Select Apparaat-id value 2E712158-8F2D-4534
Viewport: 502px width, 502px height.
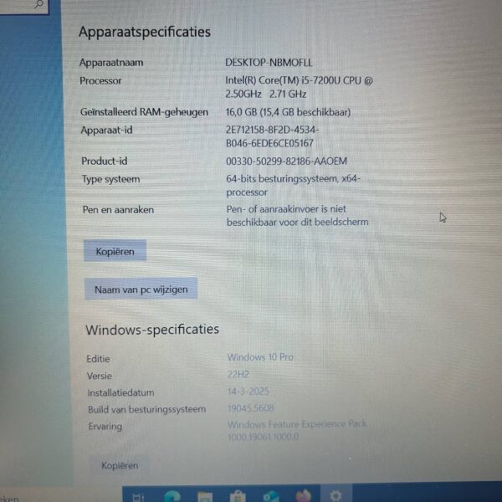[272, 130]
